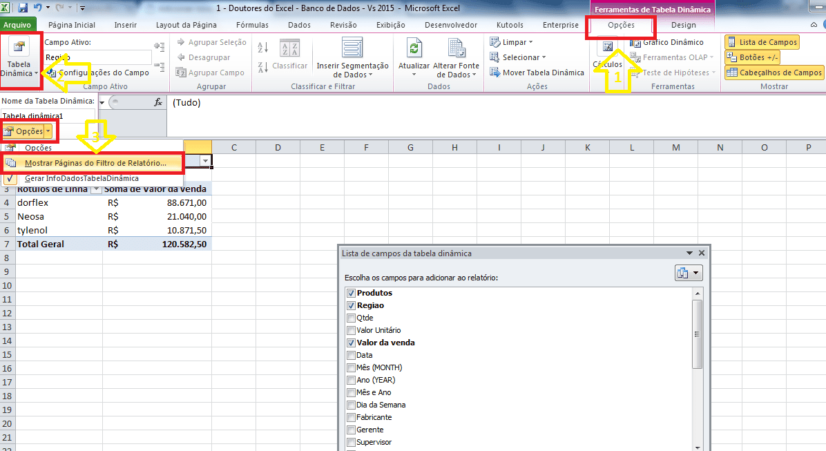Viewport: 826px width, 451px height.
Task: Click the Cálculos button
Action: [x=608, y=55]
